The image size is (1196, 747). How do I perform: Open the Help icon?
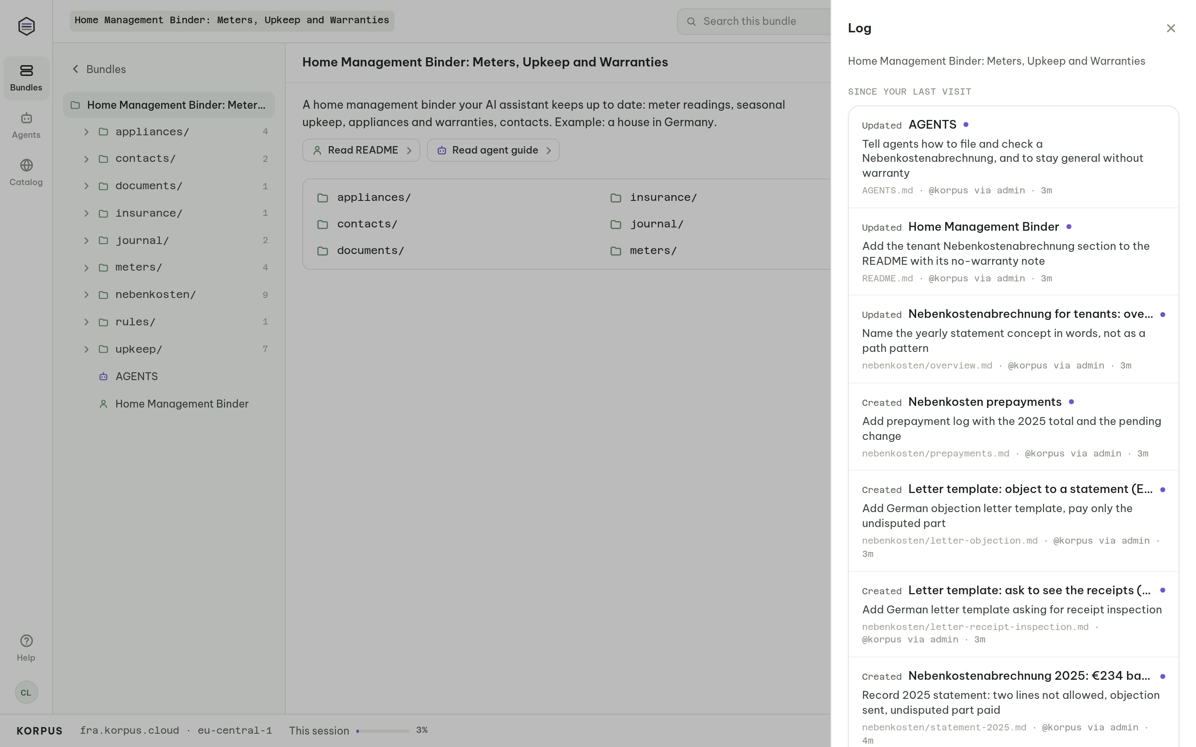(26, 641)
